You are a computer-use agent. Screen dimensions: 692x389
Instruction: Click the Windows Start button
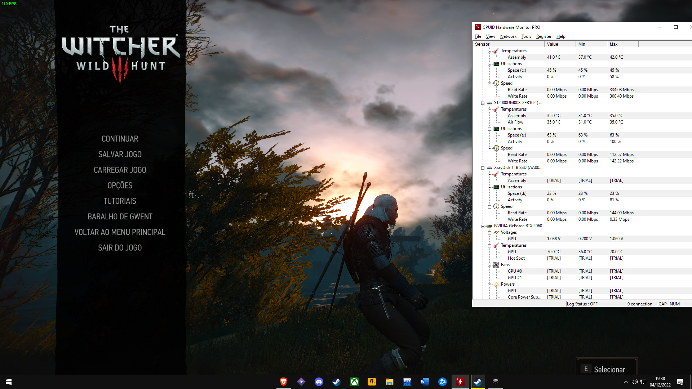pos(9,382)
